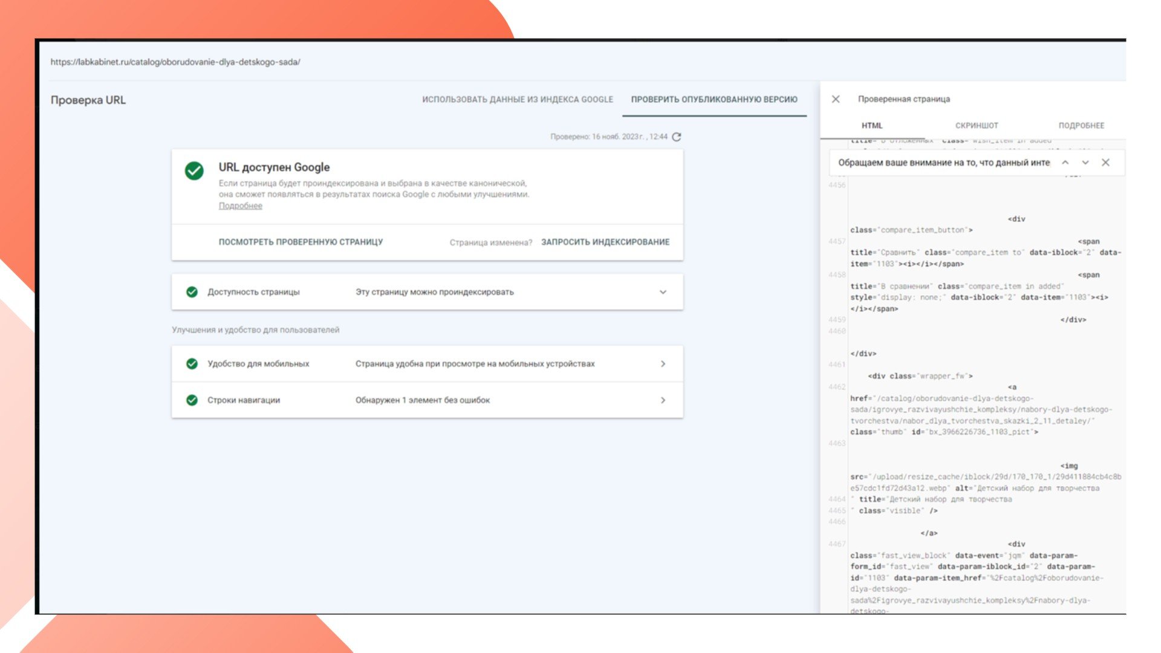Image resolution: width=1161 pixels, height=653 pixels.
Task: Open the Подробнее link under URL status
Action: click(x=240, y=206)
